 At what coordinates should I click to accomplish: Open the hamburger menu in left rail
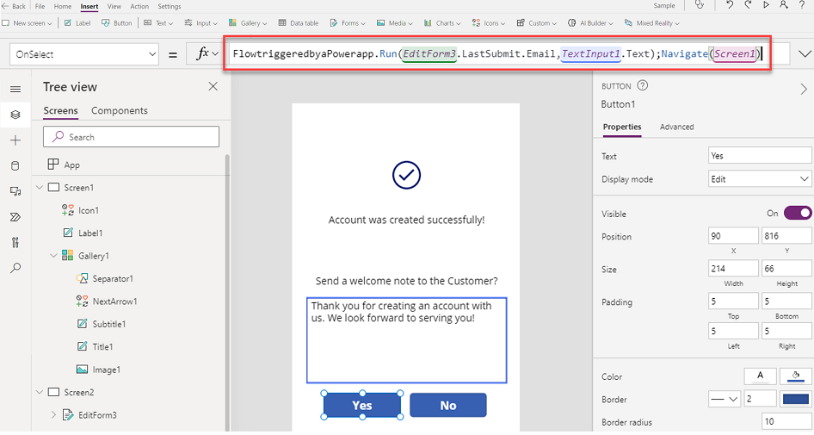(15, 89)
